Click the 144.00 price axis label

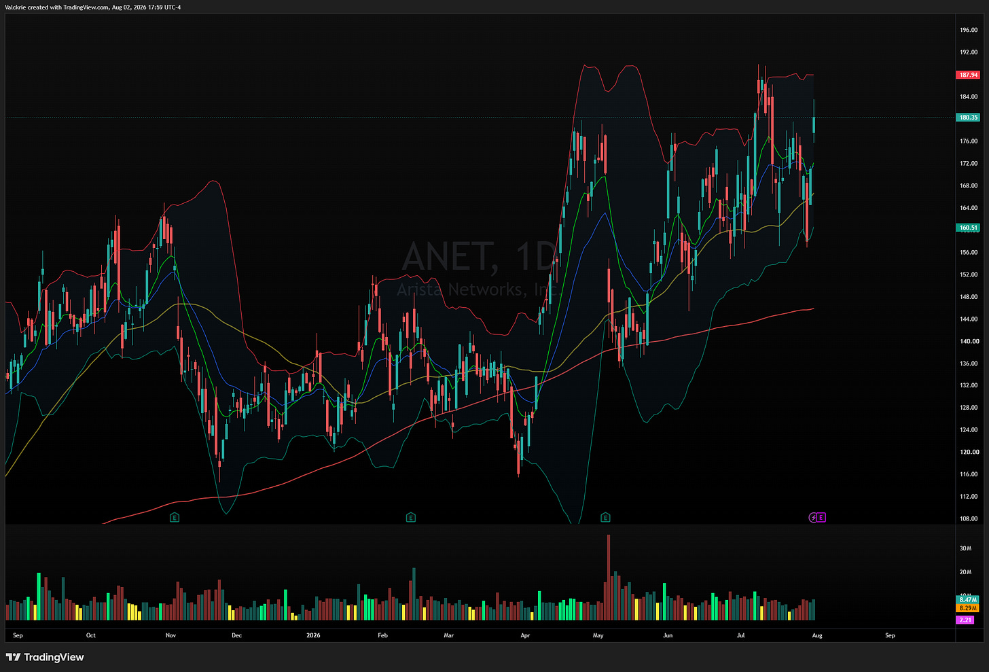coord(969,319)
